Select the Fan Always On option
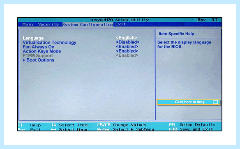 point(38,47)
